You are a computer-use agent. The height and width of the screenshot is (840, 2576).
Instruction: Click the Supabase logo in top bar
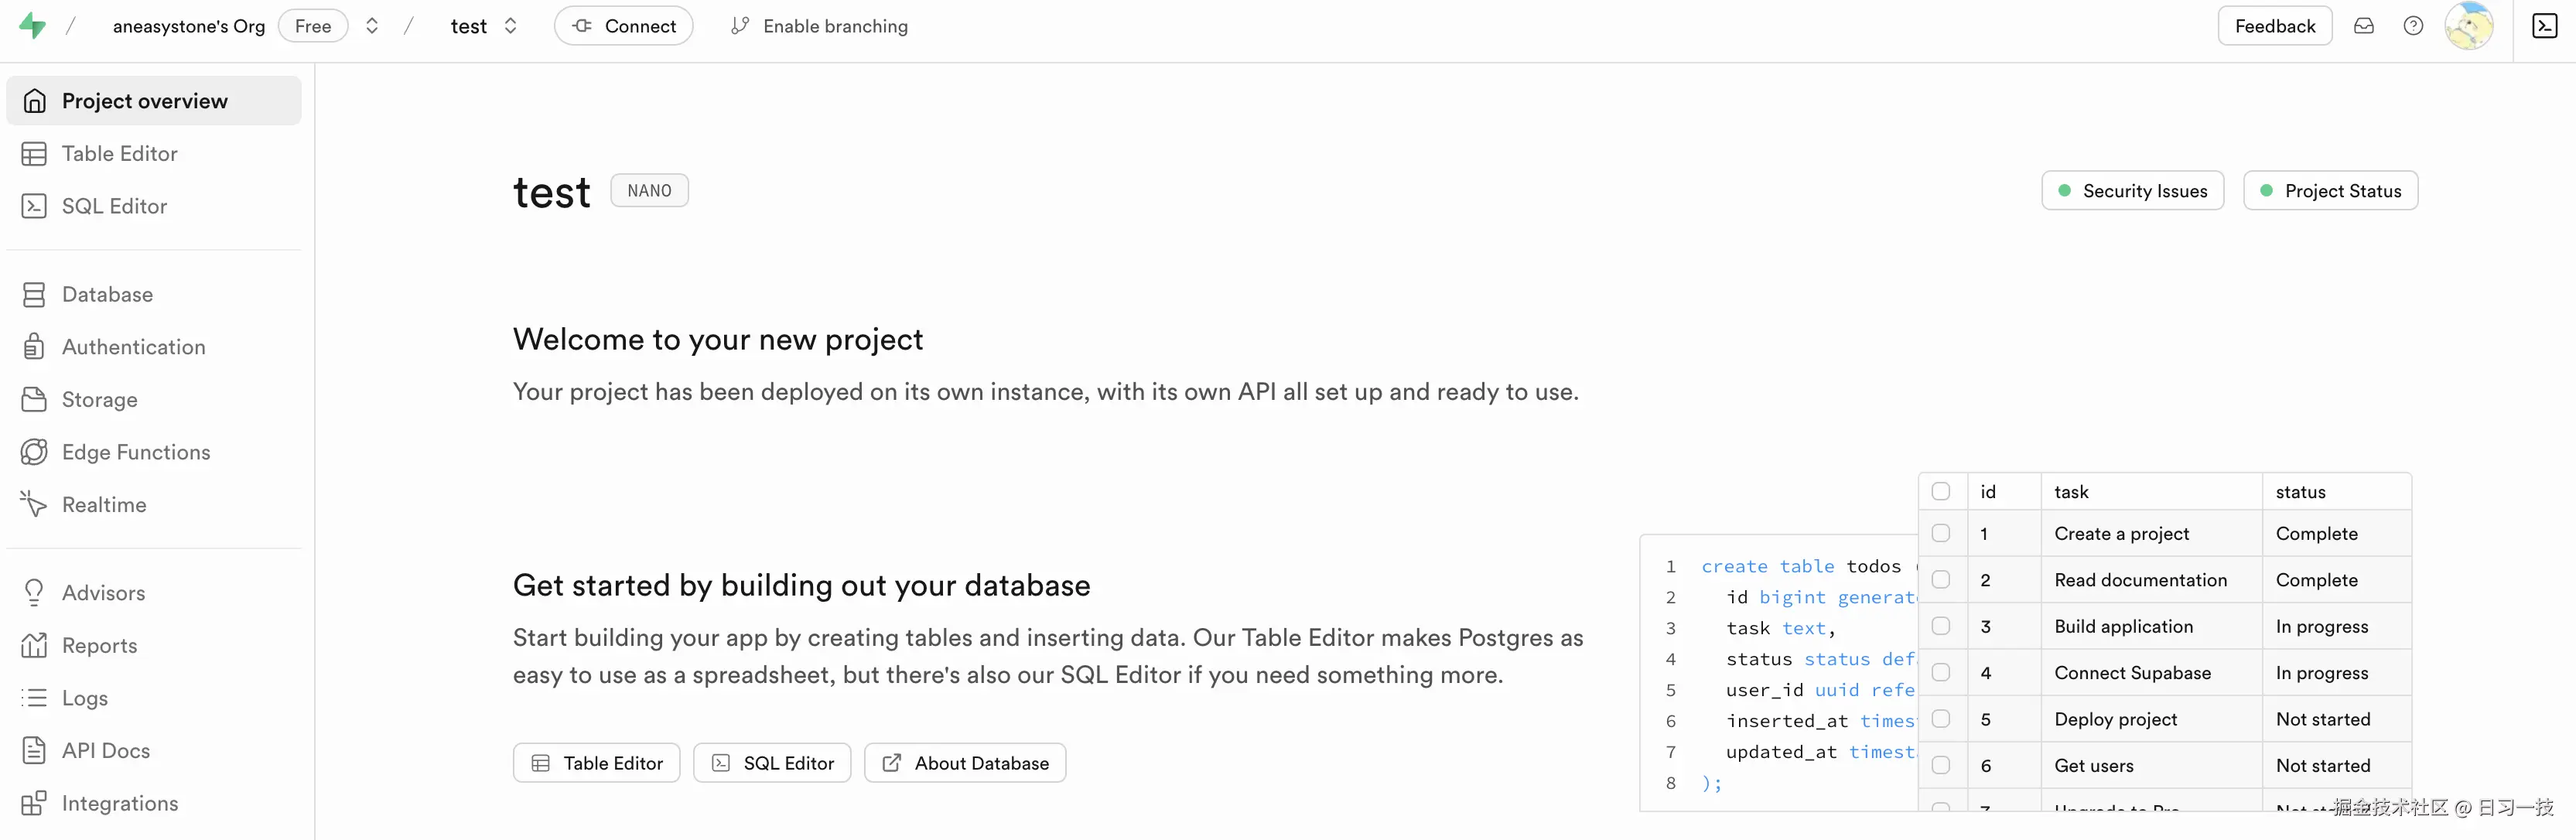(32, 26)
